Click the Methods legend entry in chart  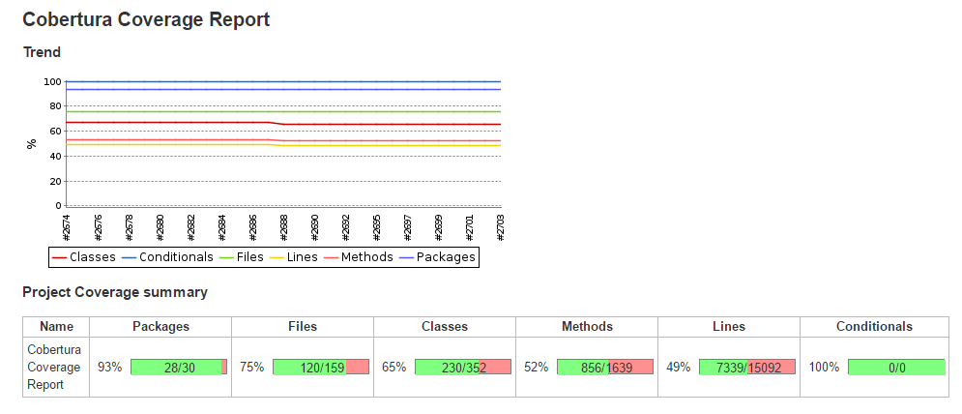[x=357, y=257]
